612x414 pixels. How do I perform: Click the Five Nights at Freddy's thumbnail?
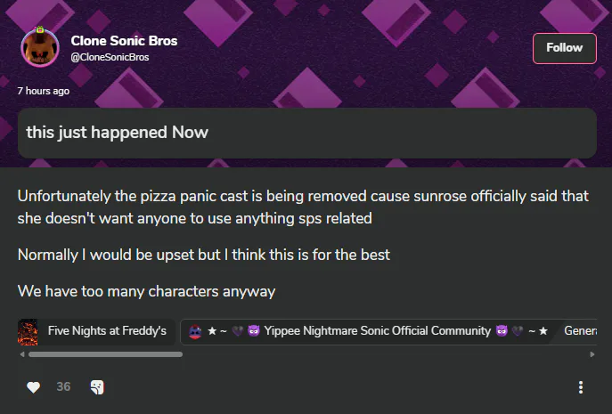tap(28, 332)
